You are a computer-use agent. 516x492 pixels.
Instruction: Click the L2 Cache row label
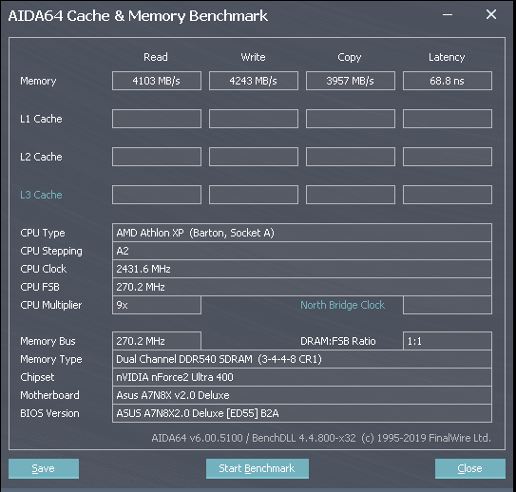pyautogui.click(x=41, y=157)
